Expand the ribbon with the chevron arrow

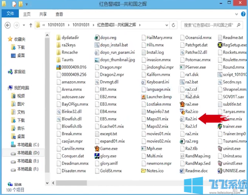[237, 14]
